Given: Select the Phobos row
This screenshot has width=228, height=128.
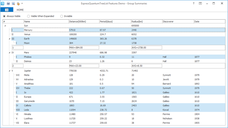Looking at the screenshot, I should [120, 57].
